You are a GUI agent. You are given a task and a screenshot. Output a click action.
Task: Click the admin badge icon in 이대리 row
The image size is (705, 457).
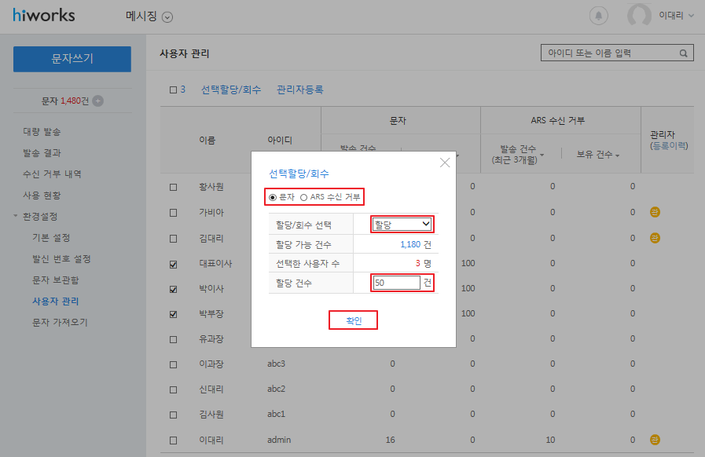click(x=655, y=440)
